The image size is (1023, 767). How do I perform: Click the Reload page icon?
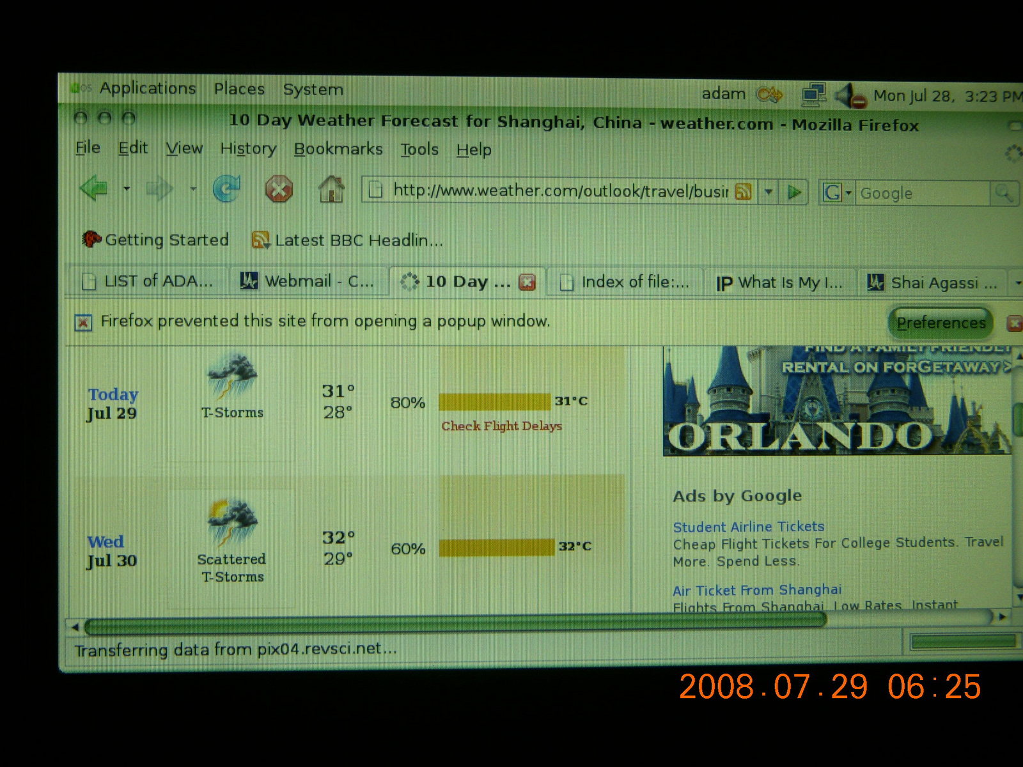226,189
